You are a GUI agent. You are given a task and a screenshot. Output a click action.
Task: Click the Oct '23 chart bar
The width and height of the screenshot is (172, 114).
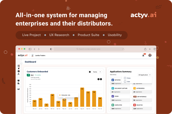(94, 99)
